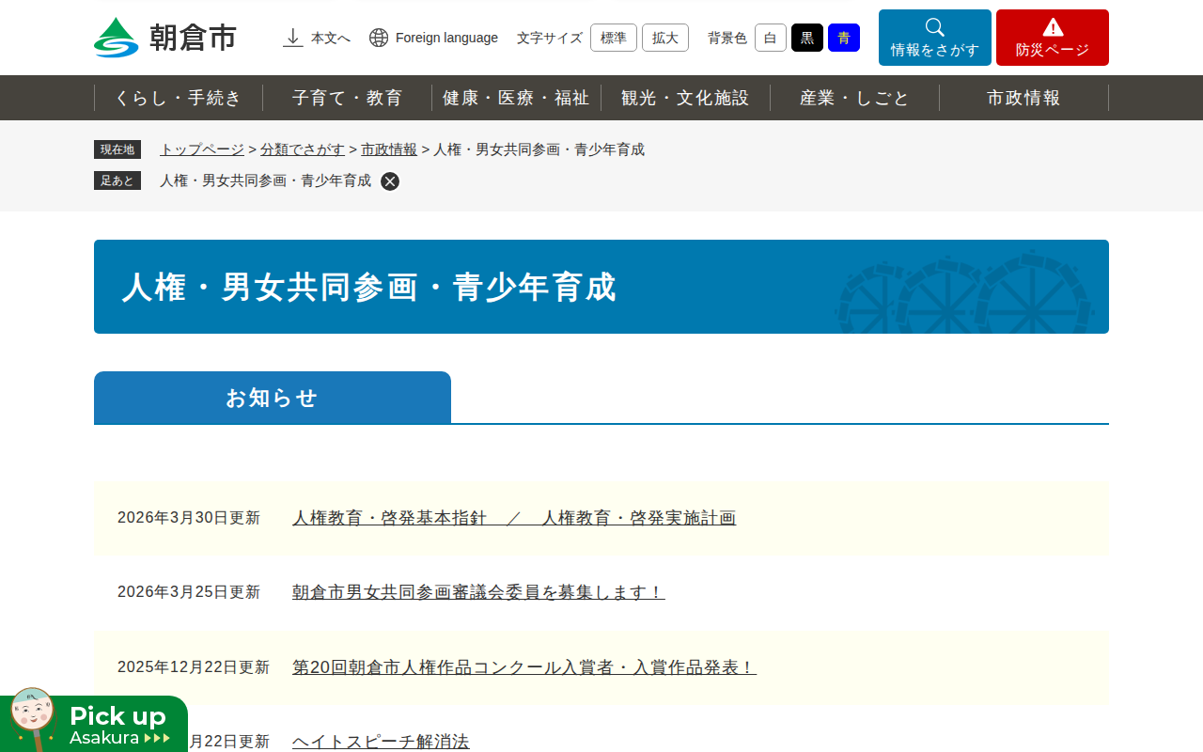The image size is (1203, 752).
Task: Switch background color to black 黒
Action: point(806,38)
